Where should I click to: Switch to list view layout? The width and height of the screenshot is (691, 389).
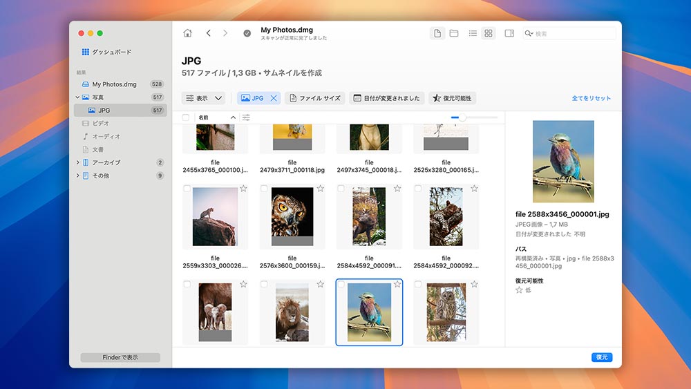click(473, 33)
